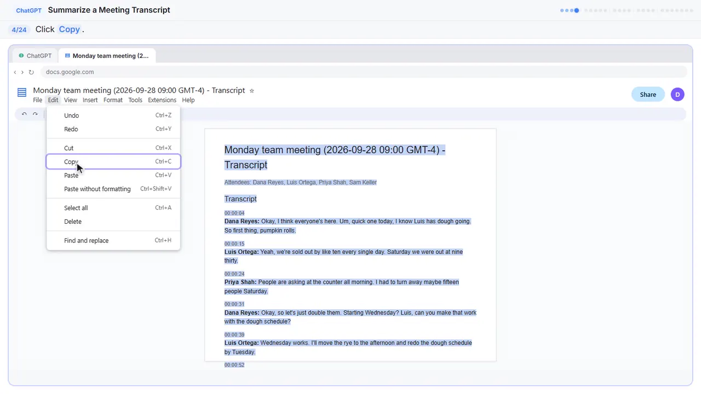This screenshot has height=394, width=701.
Task: Click the undo arrow in the toolbar
Action: pos(24,114)
